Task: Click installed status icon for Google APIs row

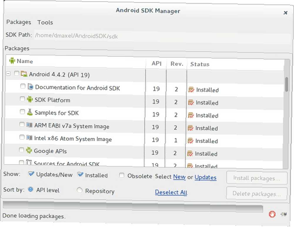Action: click(x=190, y=153)
